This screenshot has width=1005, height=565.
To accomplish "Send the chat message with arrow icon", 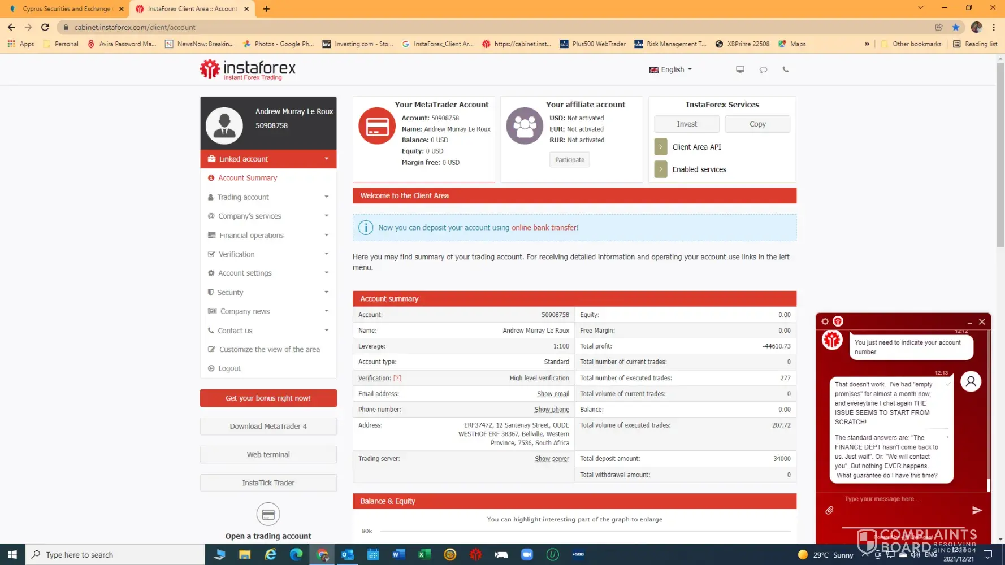I will click(976, 510).
